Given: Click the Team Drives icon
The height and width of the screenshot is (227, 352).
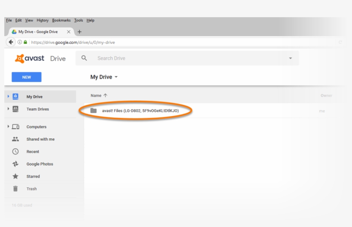Looking at the screenshot, I should click(x=15, y=109).
